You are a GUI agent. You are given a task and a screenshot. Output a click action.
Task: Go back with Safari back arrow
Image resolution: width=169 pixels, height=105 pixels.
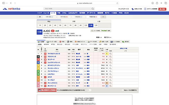pyautogui.click(x=11, y=3)
